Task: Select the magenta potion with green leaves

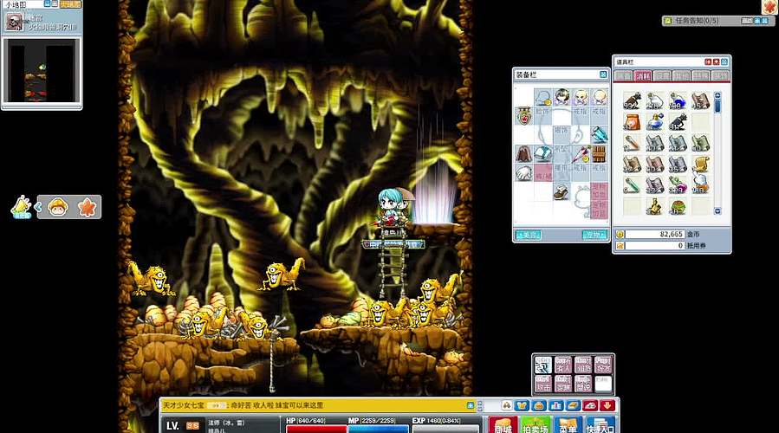Action: tap(678, 184)
